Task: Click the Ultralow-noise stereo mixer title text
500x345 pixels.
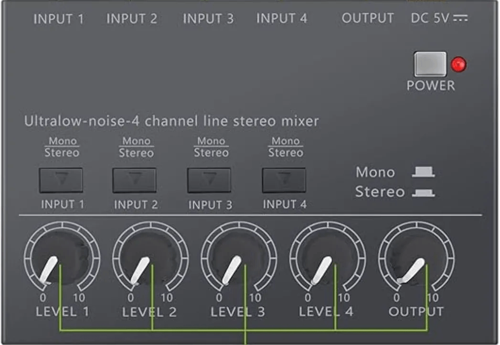Action: tap(171, 121)
